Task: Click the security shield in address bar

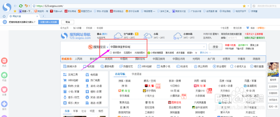Action: click(x=34, y=6)
